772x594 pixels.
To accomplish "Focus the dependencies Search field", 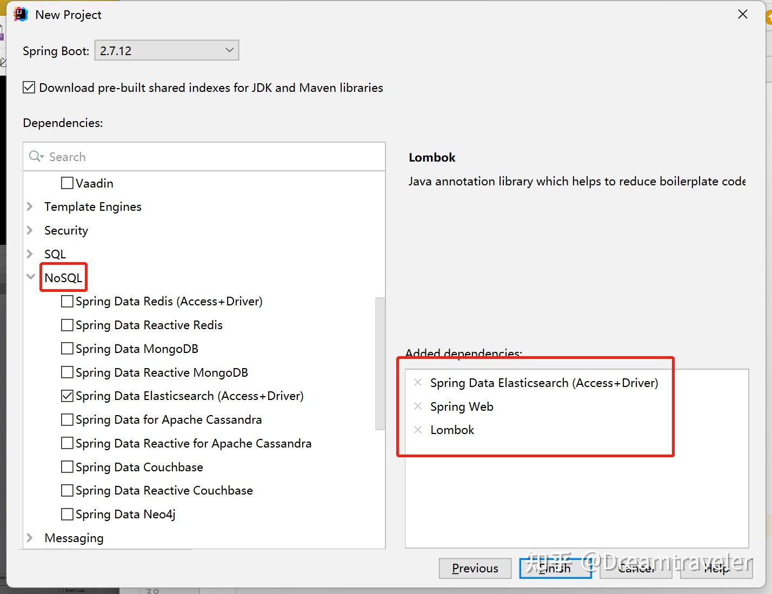I will point(211,157).
